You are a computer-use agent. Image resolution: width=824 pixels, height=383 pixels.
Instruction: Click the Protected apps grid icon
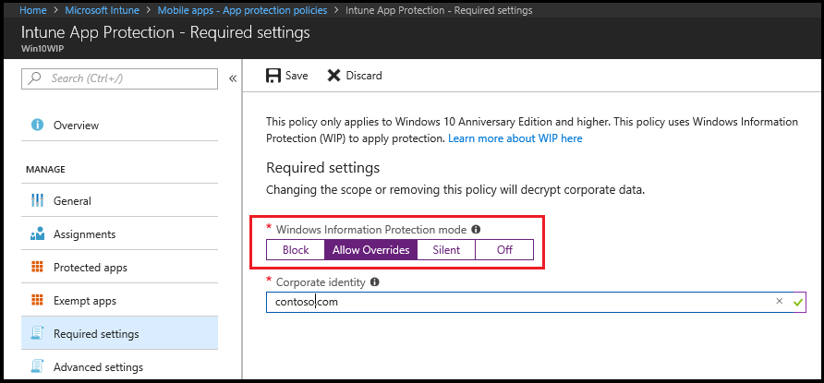pyautogui.click(x=37, y=268)
